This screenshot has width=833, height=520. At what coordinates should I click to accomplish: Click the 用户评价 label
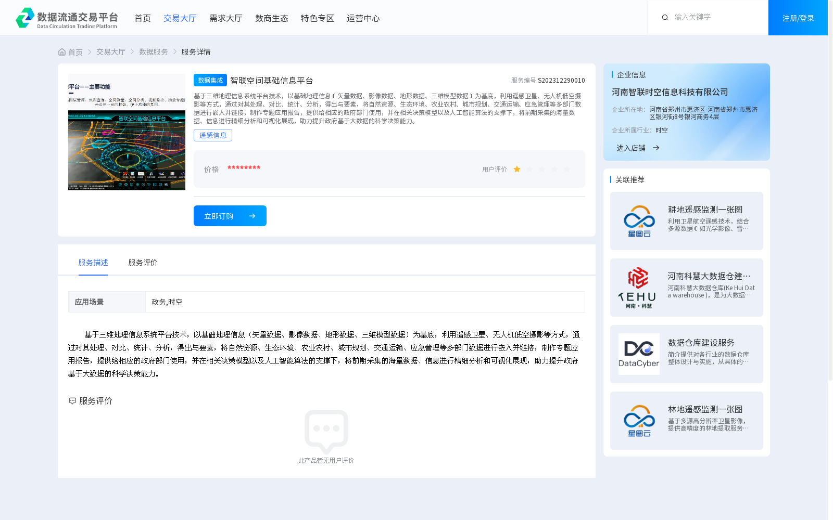pos(495,170)
